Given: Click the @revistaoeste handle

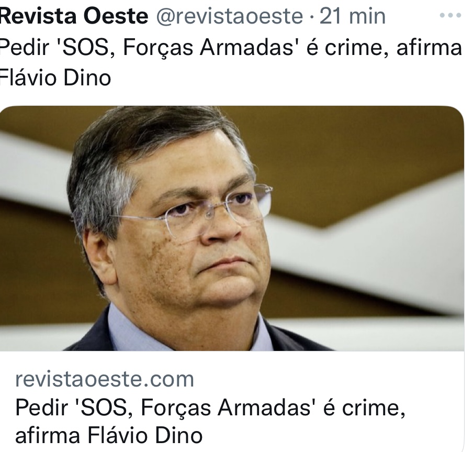Looking at the screenshot, I should pos(230,16).
